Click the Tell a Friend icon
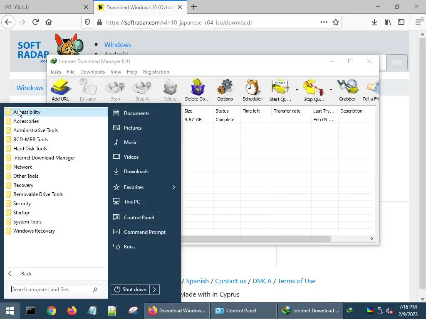The image size is (426, 319). 371,90
